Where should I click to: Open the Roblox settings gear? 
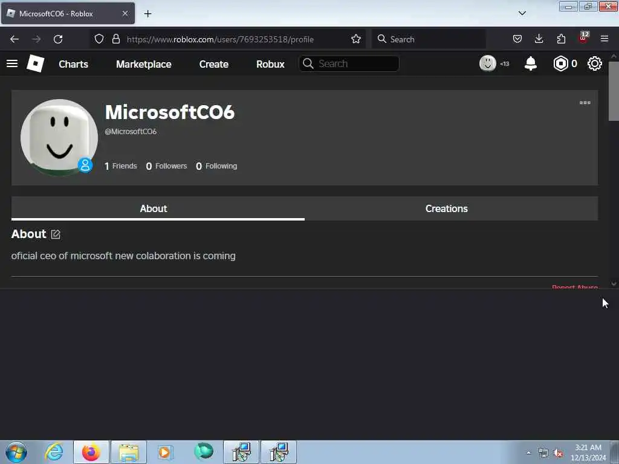[595, 63]
